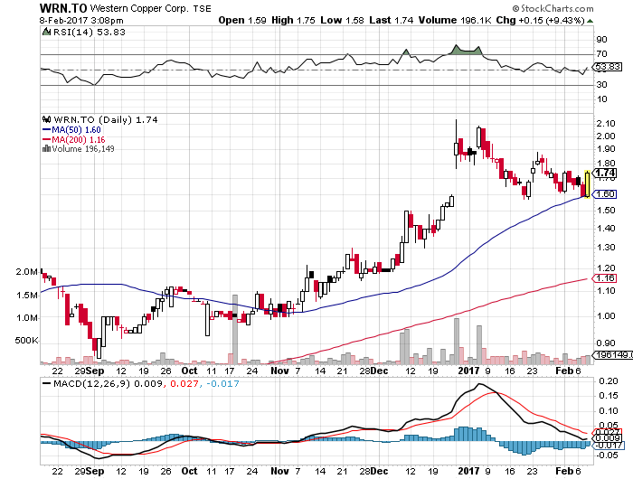Image resolution: width=633 pixels, height=479 pixels.
Task: Click the 1.50 price axis label
Action: pos(606,211)
